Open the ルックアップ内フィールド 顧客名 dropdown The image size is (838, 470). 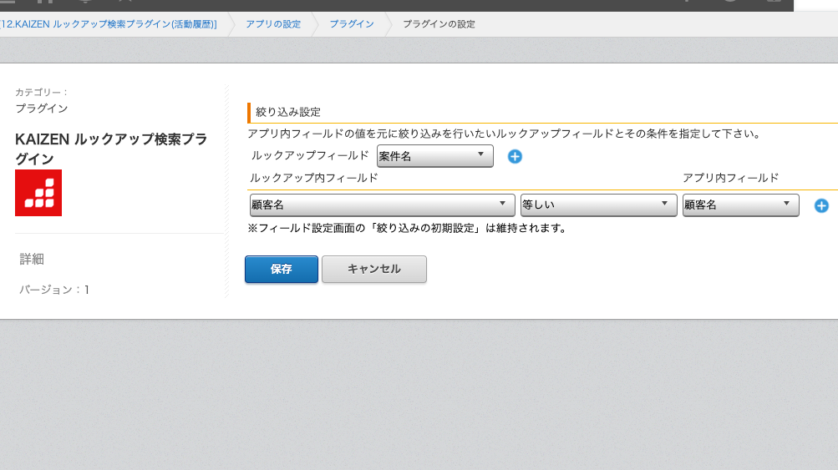coord(382,205)
